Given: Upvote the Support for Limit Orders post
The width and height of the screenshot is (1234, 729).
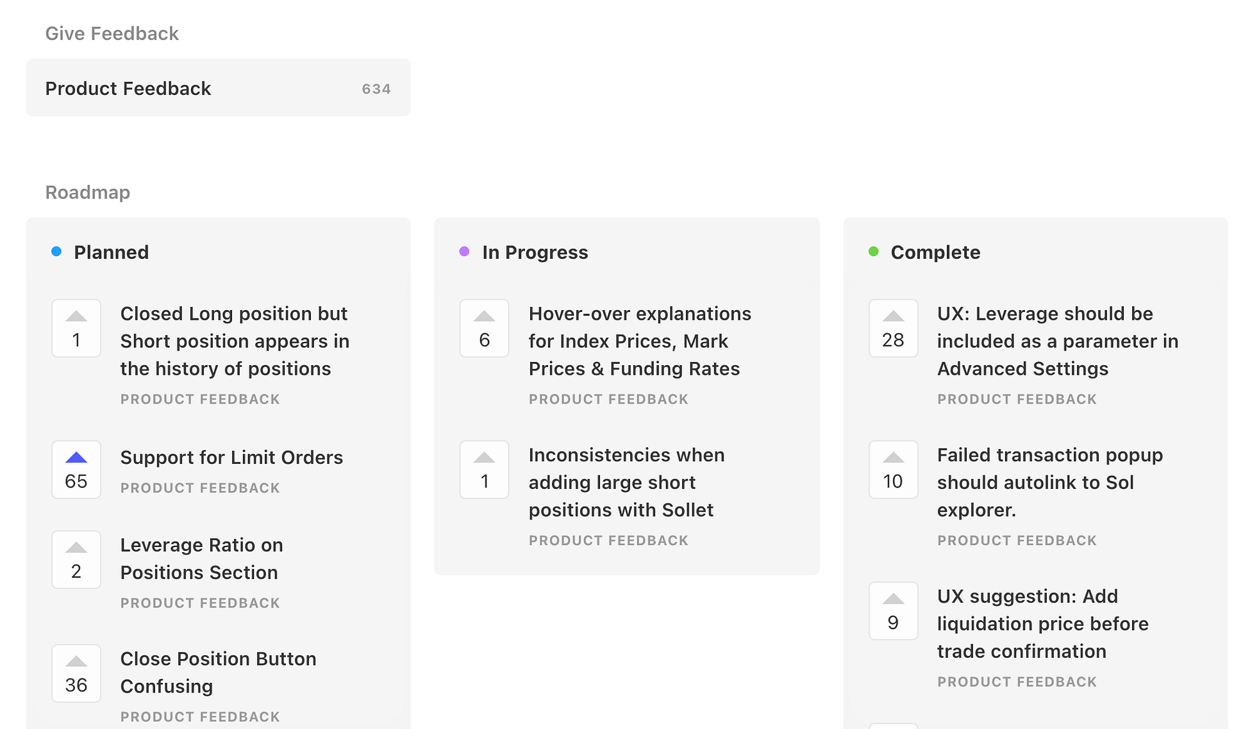Looking at the screenshot, I should coord(76,470).
